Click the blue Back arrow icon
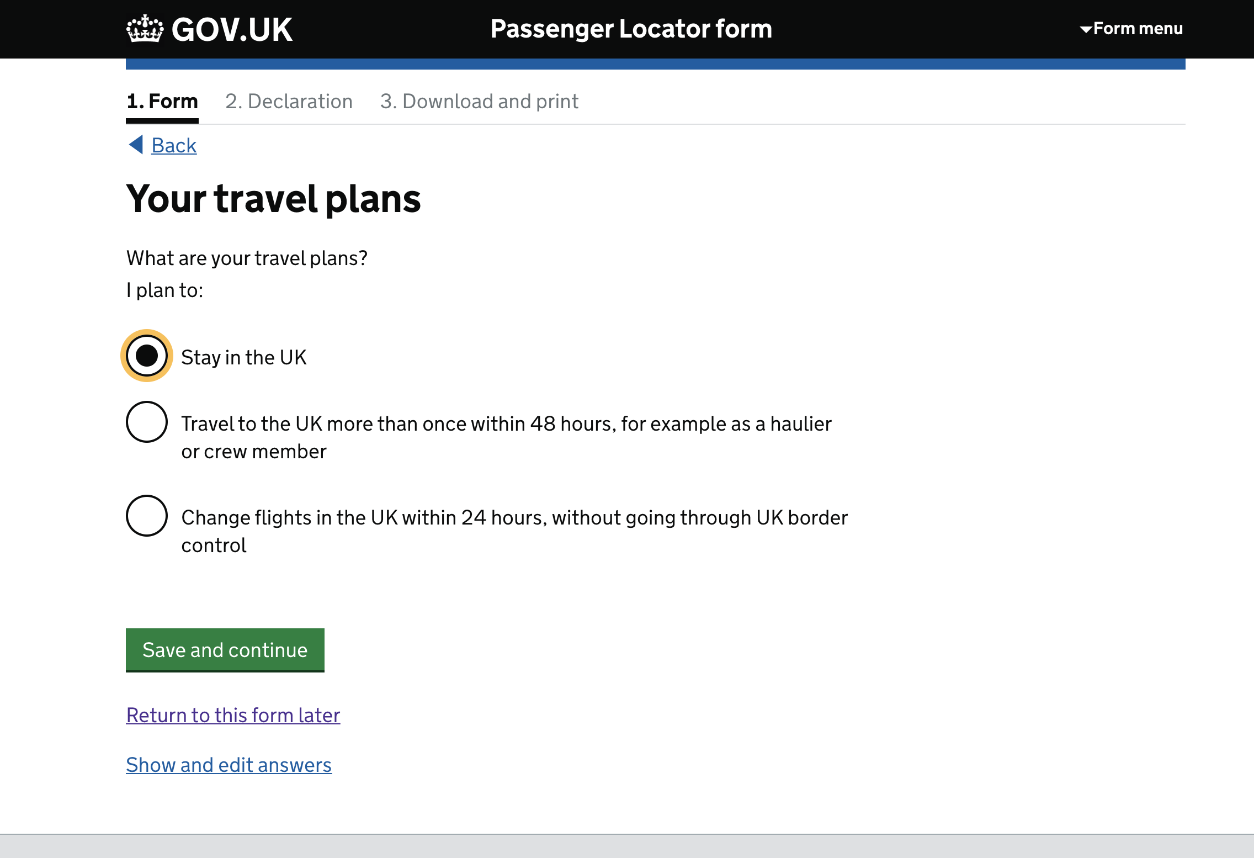Screen dimensions: 1254x858 (136, 145)
